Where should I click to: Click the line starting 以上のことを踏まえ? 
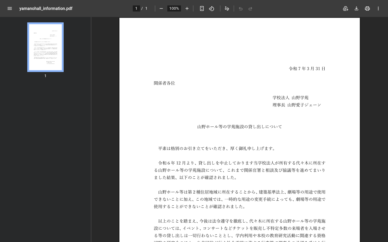click(242, 221)
